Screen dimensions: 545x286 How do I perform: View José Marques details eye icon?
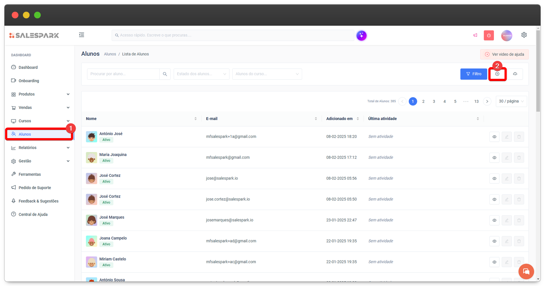[x=494, y=220]
